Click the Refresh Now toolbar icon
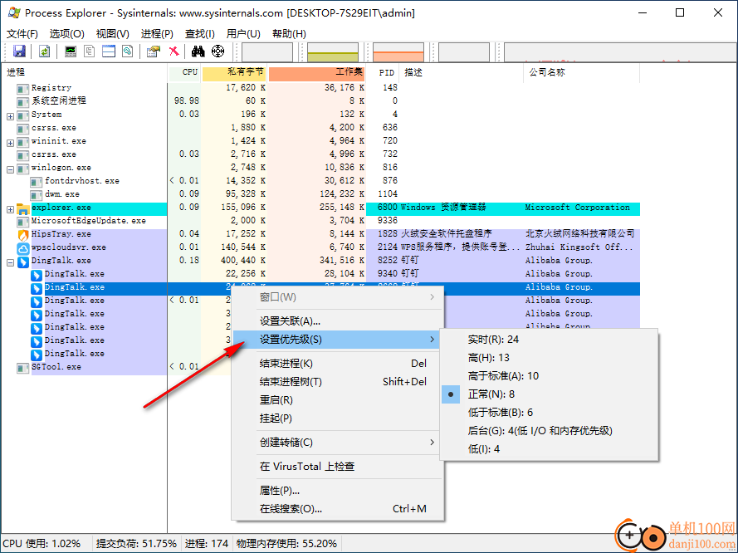The image size is (738, 553). [x=44, y=51]
